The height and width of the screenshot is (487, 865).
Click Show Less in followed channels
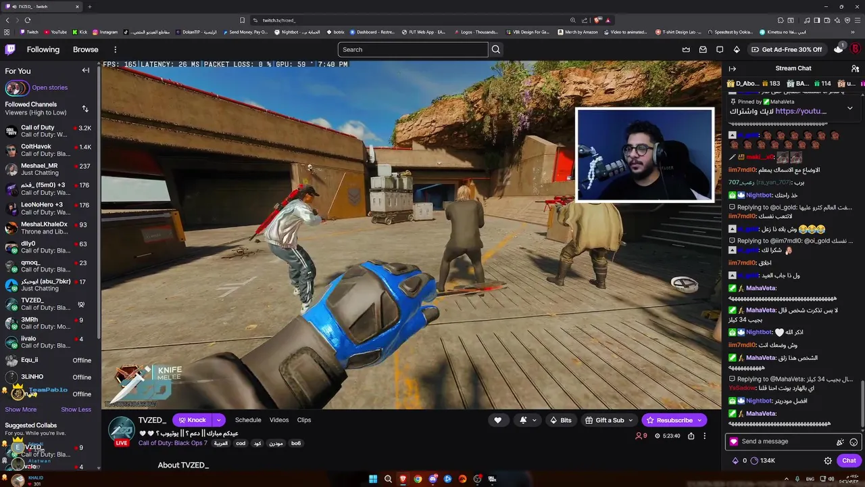76,409
